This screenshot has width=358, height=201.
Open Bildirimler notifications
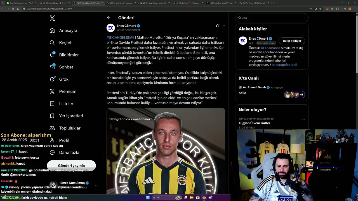(64, 55)
